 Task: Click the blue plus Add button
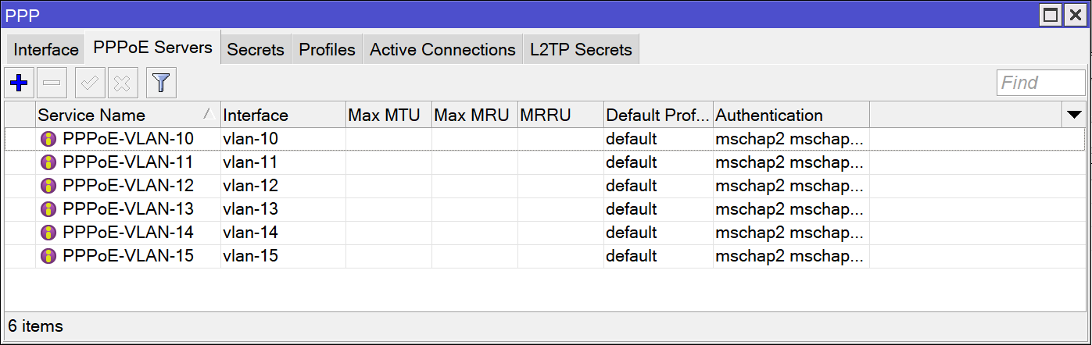(x=19, y=82)
